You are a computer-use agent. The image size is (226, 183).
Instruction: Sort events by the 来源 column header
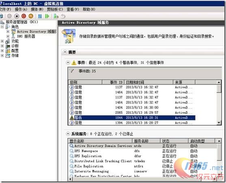(184, 82)
